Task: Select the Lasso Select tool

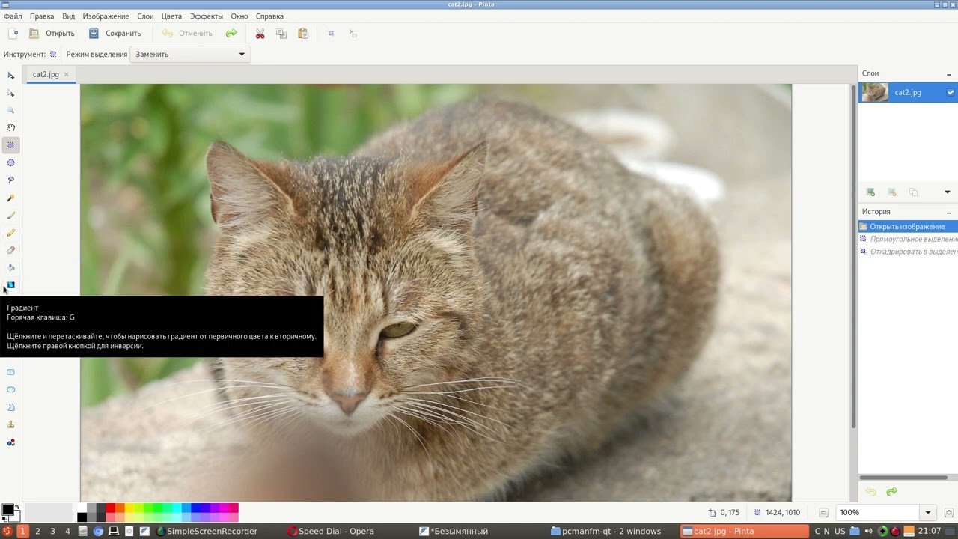Action: coord(10,180)
